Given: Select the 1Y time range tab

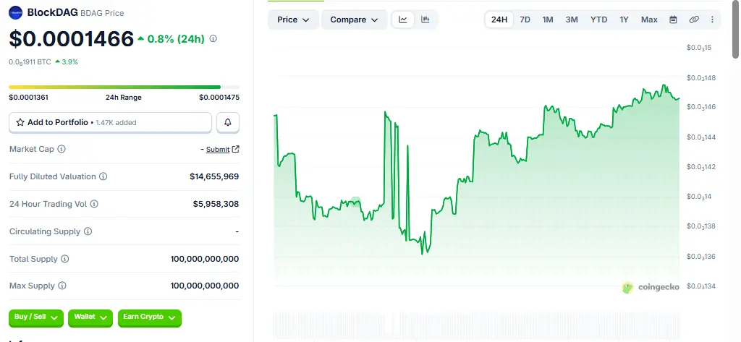Looking at the screenshot, I should point(624,20).
